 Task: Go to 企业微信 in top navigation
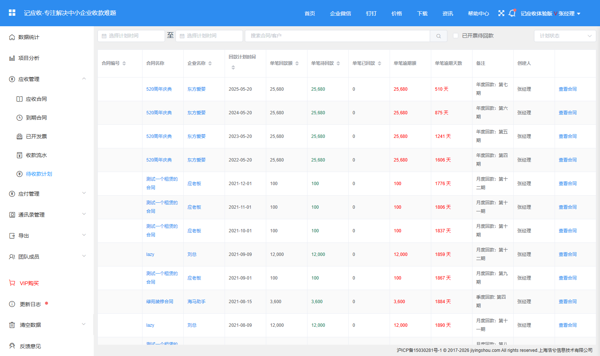pos(340,13)
